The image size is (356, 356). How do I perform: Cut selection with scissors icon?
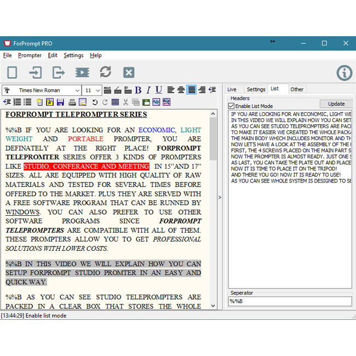(x=125, y=102)
